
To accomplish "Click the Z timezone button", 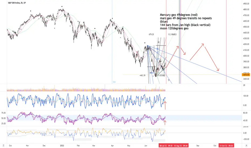I will [3, 145].
